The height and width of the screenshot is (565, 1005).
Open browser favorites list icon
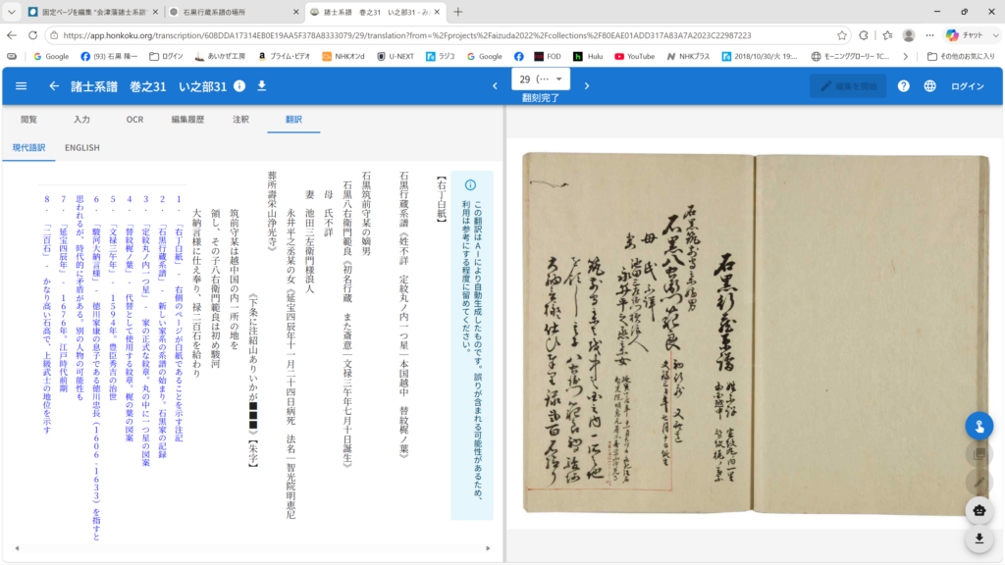tap(887, 35)
